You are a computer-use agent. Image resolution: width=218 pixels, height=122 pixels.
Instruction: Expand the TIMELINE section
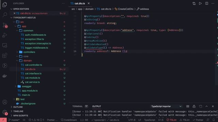coord(18,111)
